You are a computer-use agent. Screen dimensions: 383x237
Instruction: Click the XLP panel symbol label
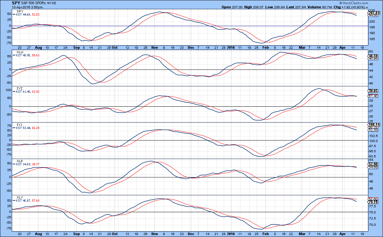tap(20, 161)
